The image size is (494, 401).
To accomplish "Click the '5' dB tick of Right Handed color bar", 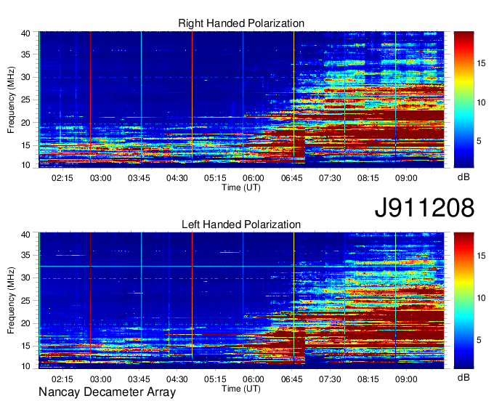I will pyautogui.click(x=479, y=141).
